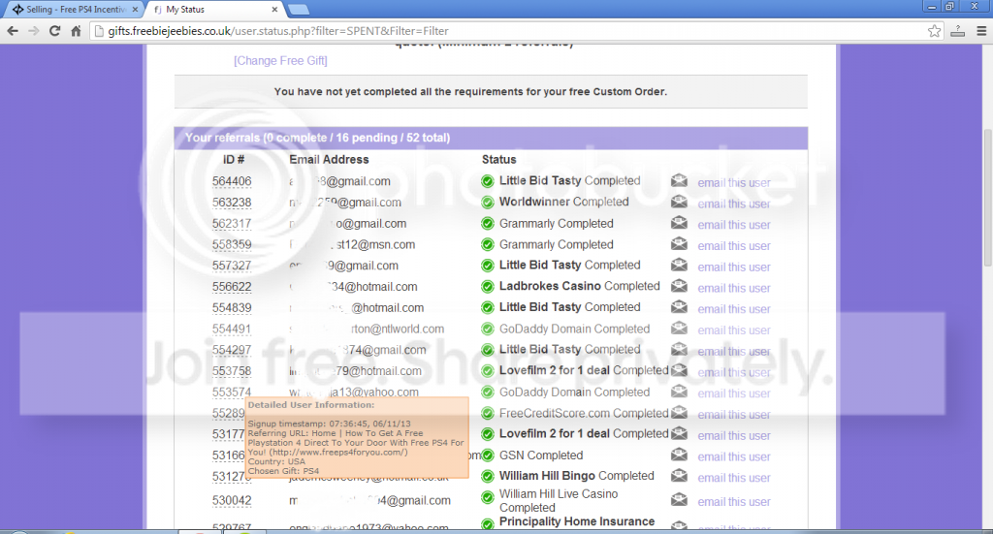Viewport: 993px width, 534px height.
Task: Click the green check icon for referral 564406
Action: point(488,181)
